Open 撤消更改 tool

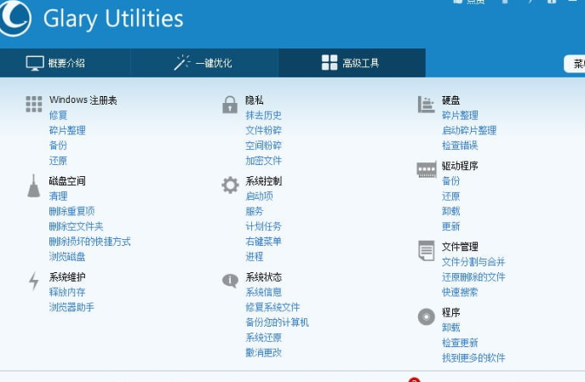click(263, 352)
